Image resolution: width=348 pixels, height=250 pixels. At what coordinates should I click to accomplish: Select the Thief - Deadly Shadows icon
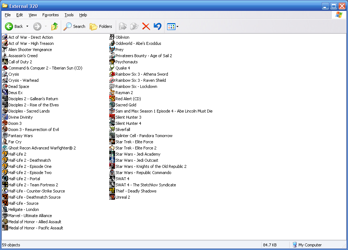point(112,191)
